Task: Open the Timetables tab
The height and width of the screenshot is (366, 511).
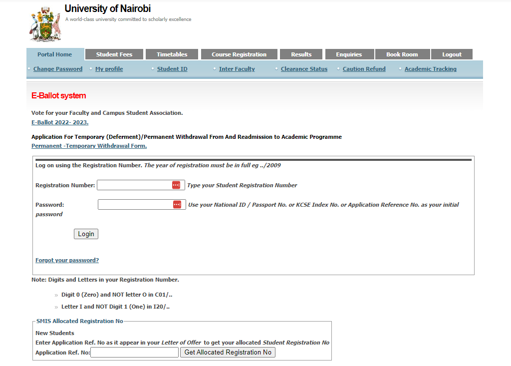Action: coord(172,54)
